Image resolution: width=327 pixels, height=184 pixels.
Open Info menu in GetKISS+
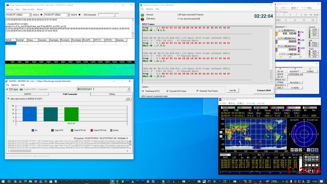coord(23,85)
